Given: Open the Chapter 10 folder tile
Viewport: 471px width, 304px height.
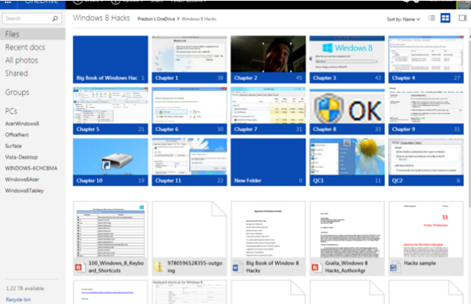Looking at the screenshot, I should click(x=110, y=162).
